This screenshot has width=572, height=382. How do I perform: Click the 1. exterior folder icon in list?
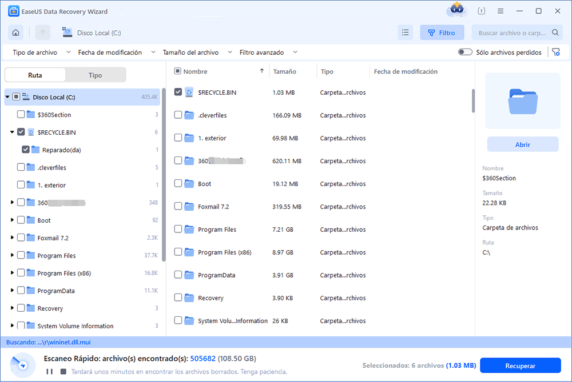point(189,138)
